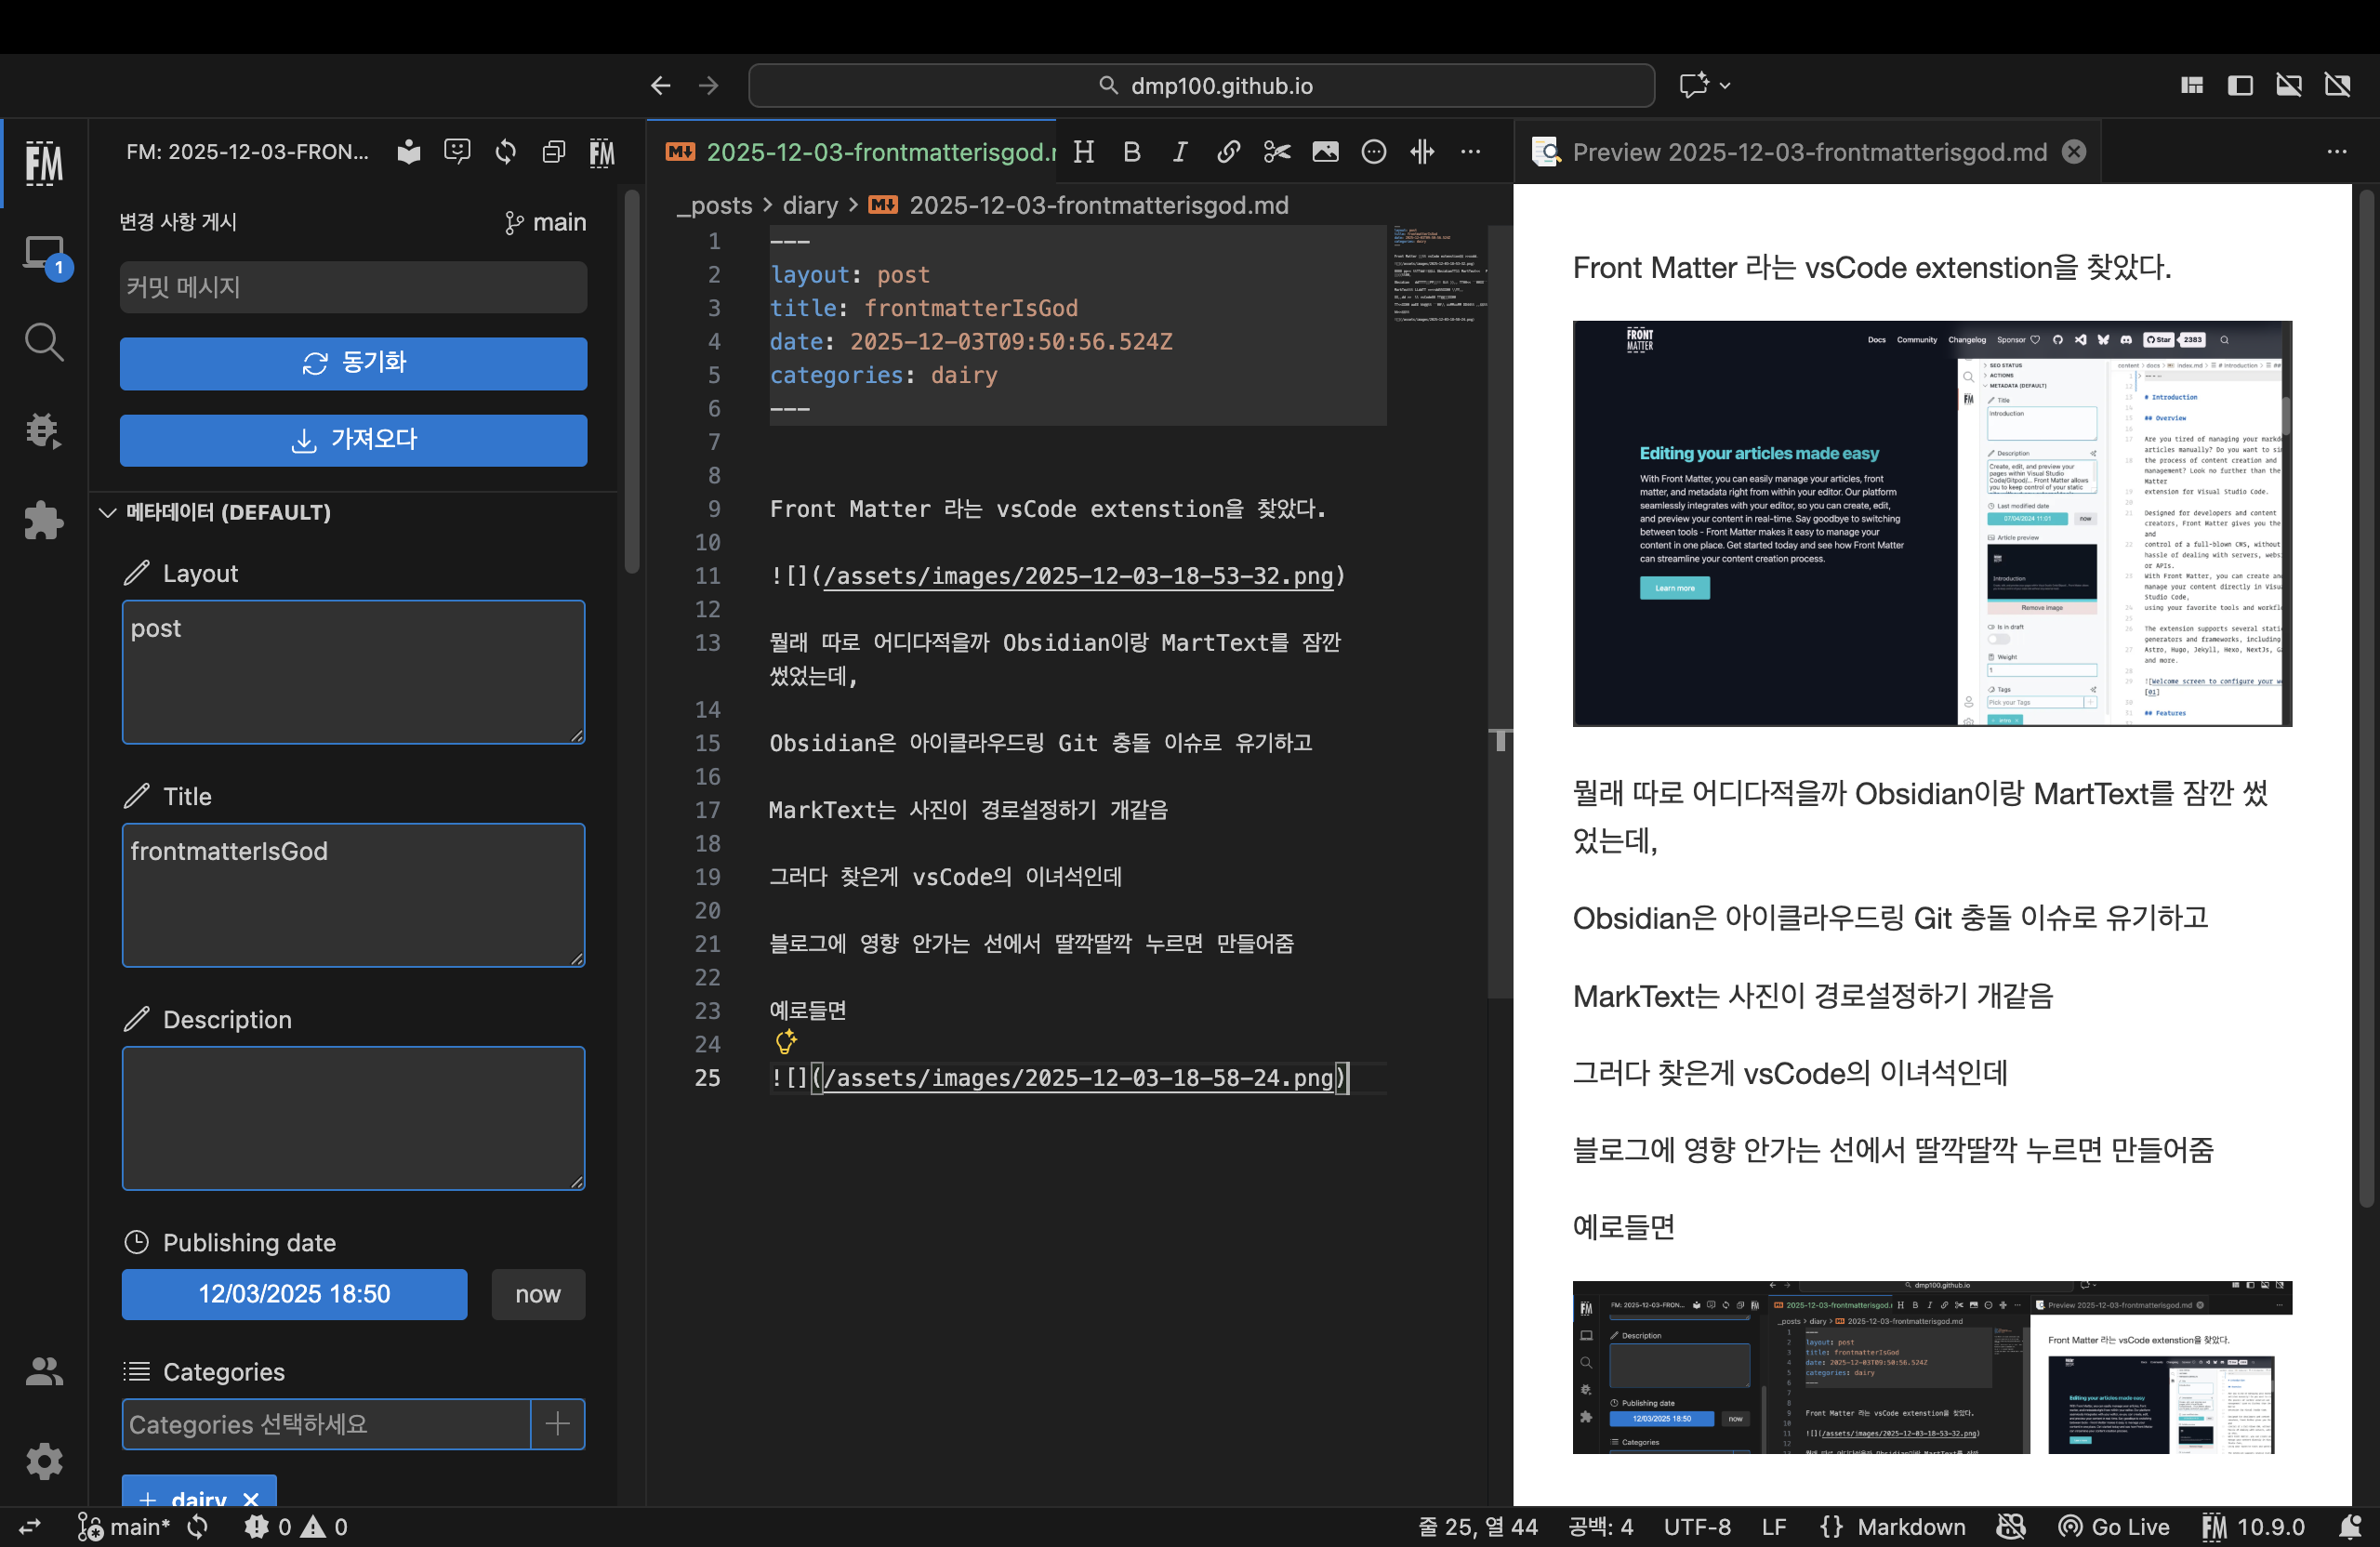Screen dimensions: 2380x1547
Task: Open the Copilot chat dropdown arrow
Action: click(x=1725, y=86)
